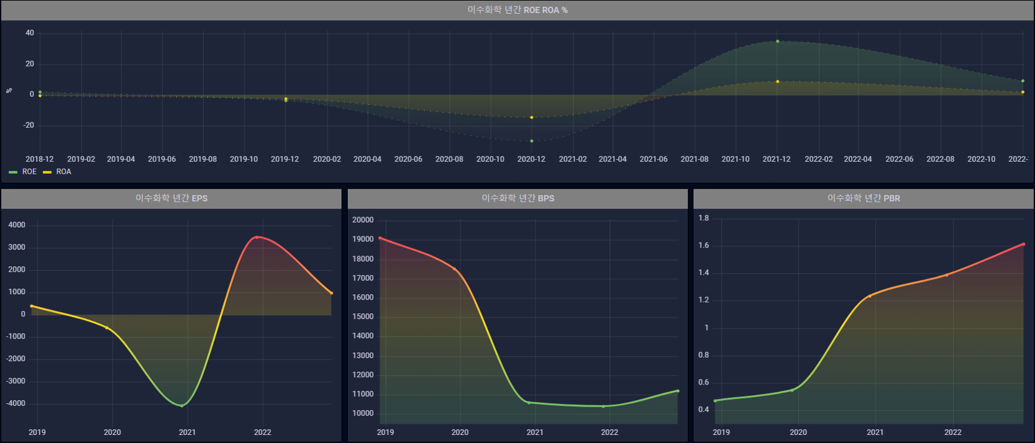The width and height of the screenshot is (1035, 443).
Task: Click the 20000 y-axis label in BPS chart
Action: pyautogui.click(x=363, y=220)
